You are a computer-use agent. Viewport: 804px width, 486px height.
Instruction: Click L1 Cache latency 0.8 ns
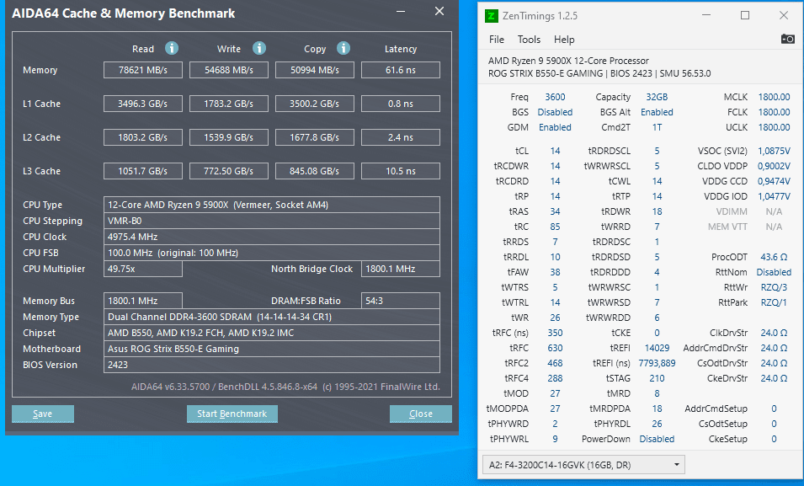click(401, 104)
